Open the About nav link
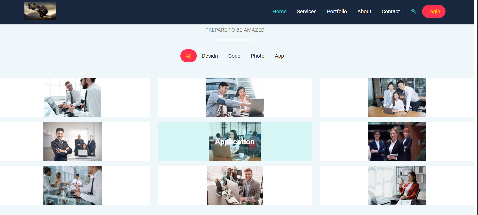This screenshot has height=215, width=478. tap(364, 11)
